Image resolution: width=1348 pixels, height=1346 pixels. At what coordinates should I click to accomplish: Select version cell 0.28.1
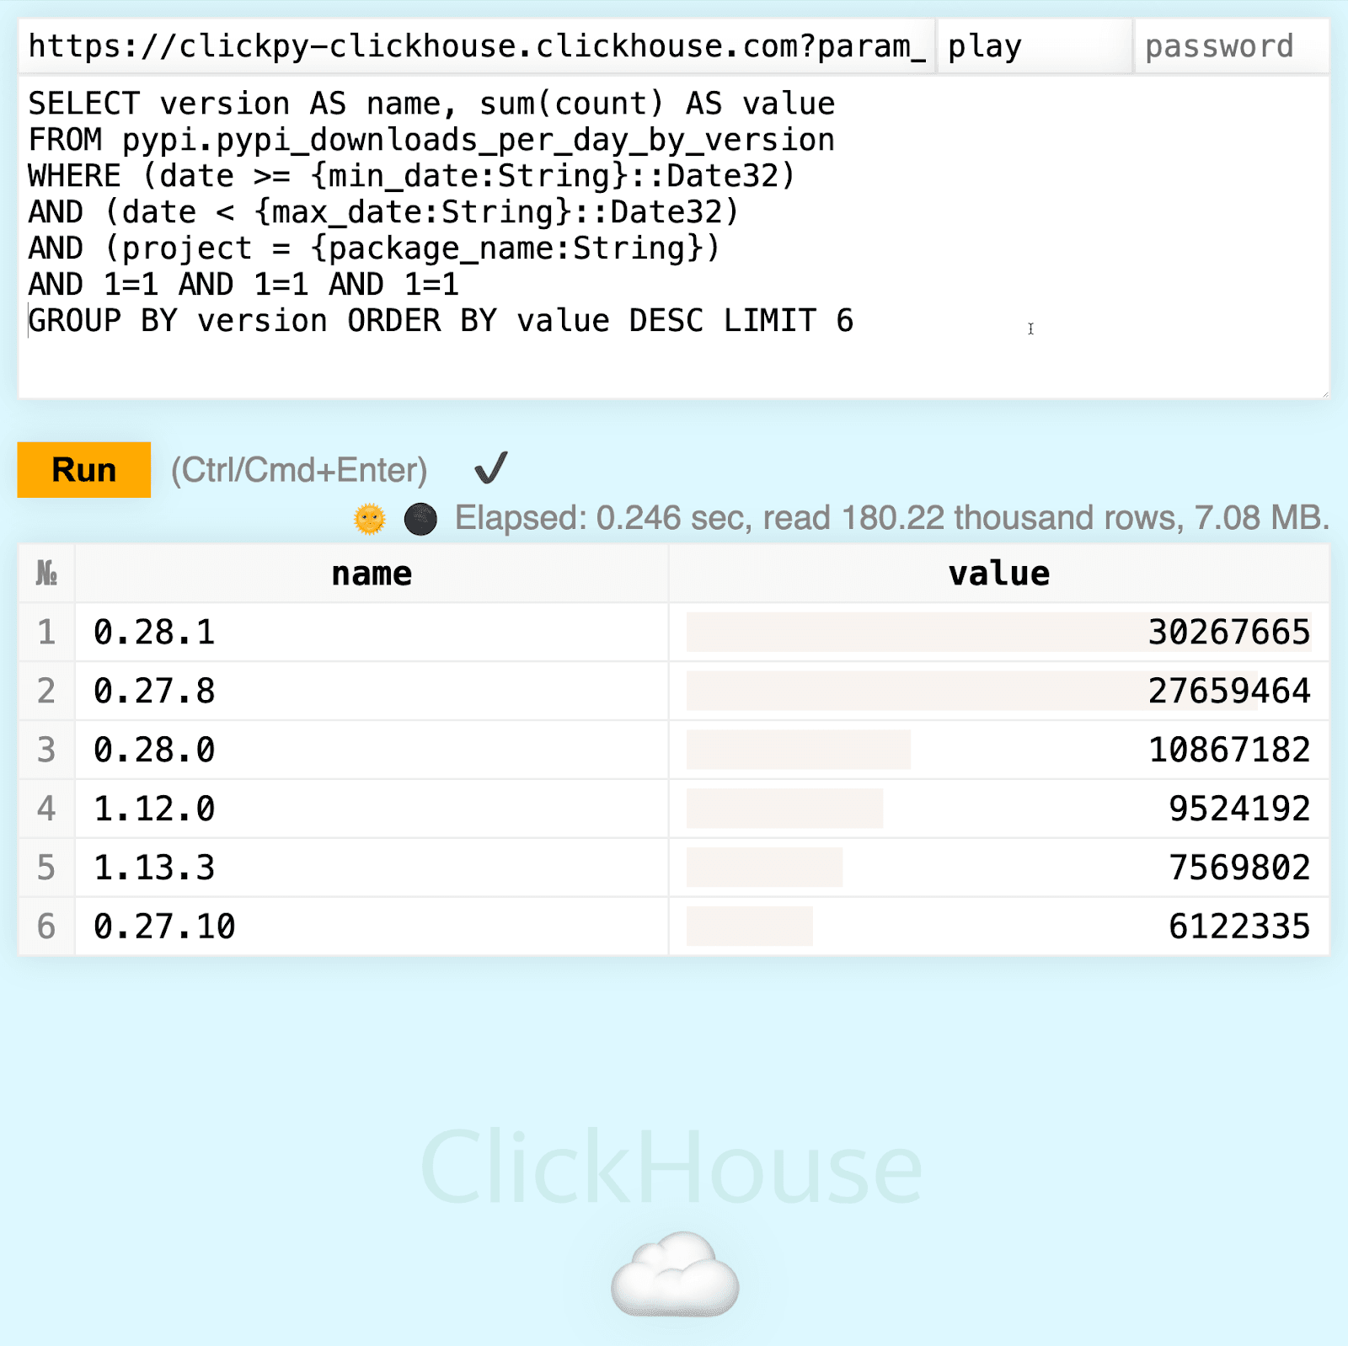pos(372,632)
